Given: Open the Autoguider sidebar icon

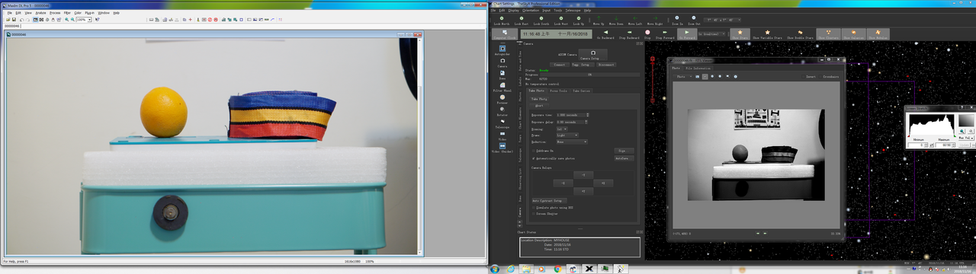Looking at the screenshot, I should coord(502,50).
